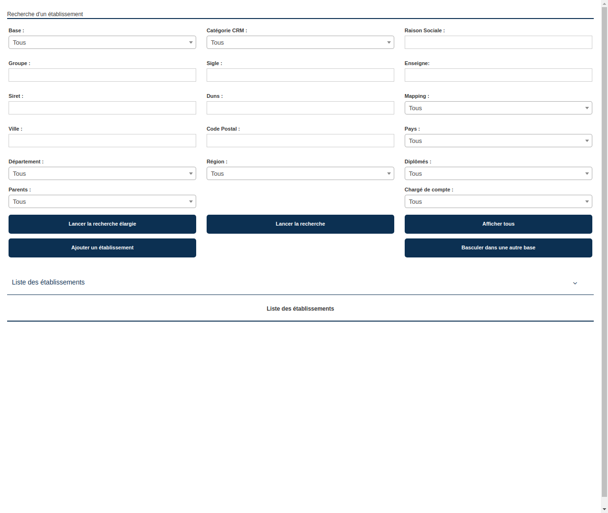Click Basculer dans une autre base
This screenshot has width=608, height=513.
point(498,247)
